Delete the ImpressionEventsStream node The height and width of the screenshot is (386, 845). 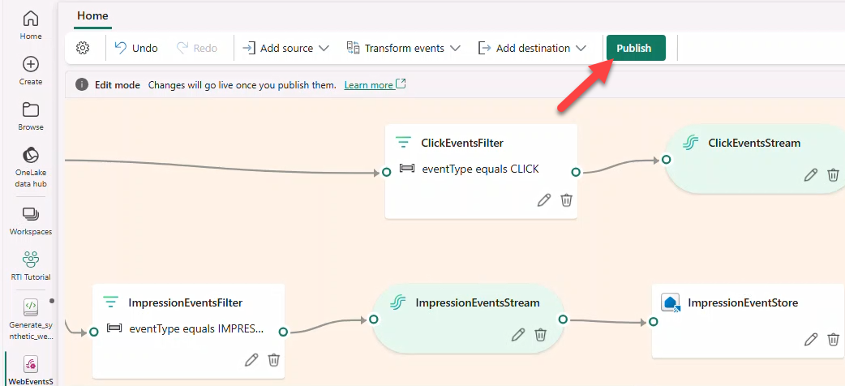[x=541, y=334]
